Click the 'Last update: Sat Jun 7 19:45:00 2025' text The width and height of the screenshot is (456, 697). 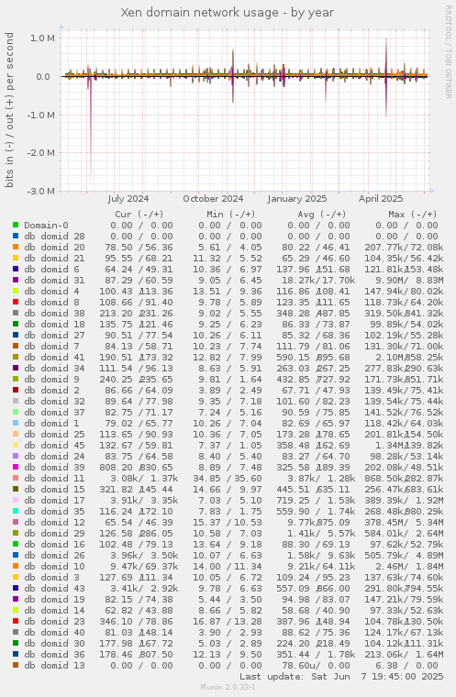click(x=341, y=677)
